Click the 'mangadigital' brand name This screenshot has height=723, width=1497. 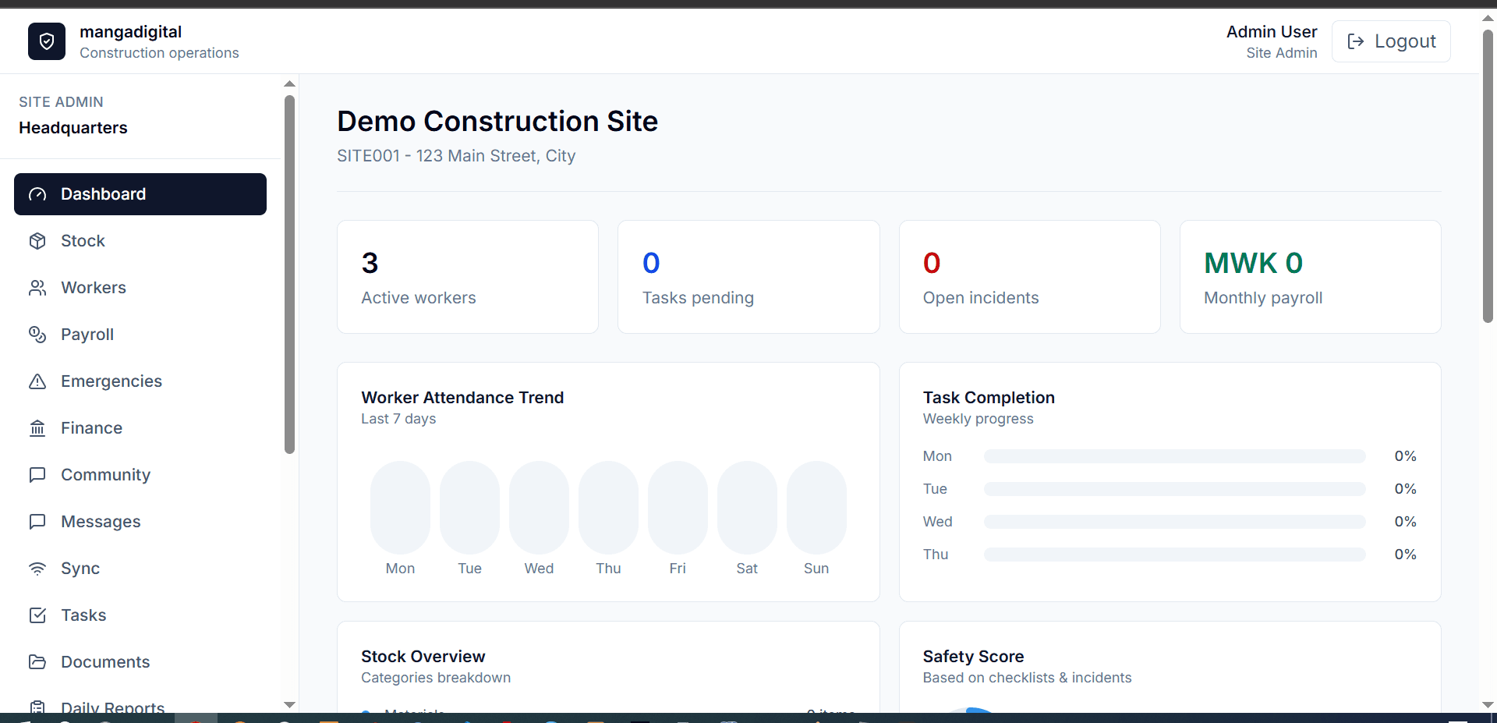click(x=131, y=32)
